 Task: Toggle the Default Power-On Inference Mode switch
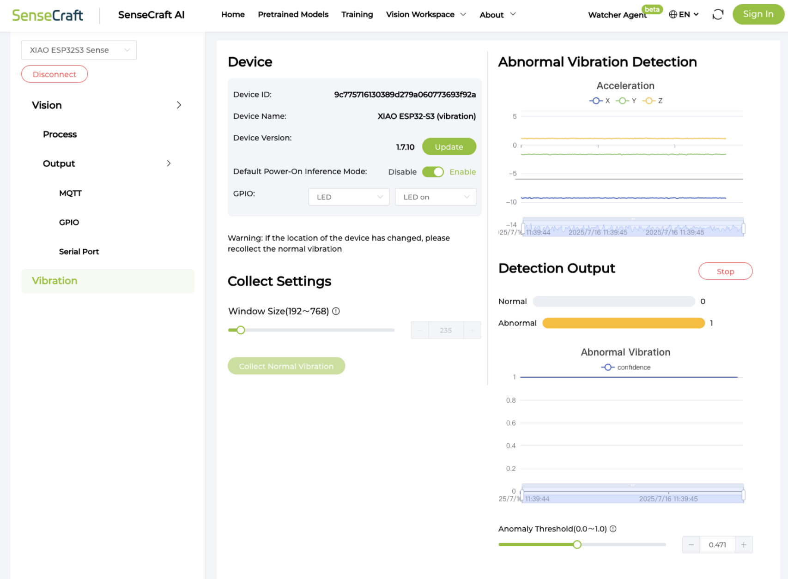tap(433, 172)
